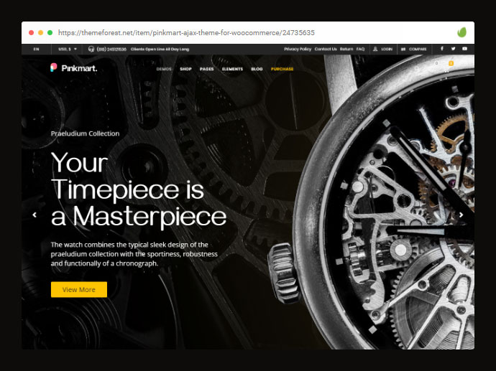Open the EN language selector
This screenshot has height=371, width=496.
[x=36, y=49]
